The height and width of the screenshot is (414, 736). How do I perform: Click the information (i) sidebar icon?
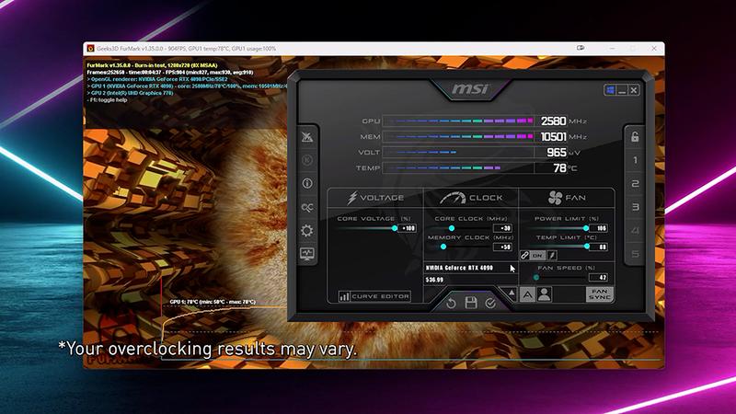(x=306, y=183)
